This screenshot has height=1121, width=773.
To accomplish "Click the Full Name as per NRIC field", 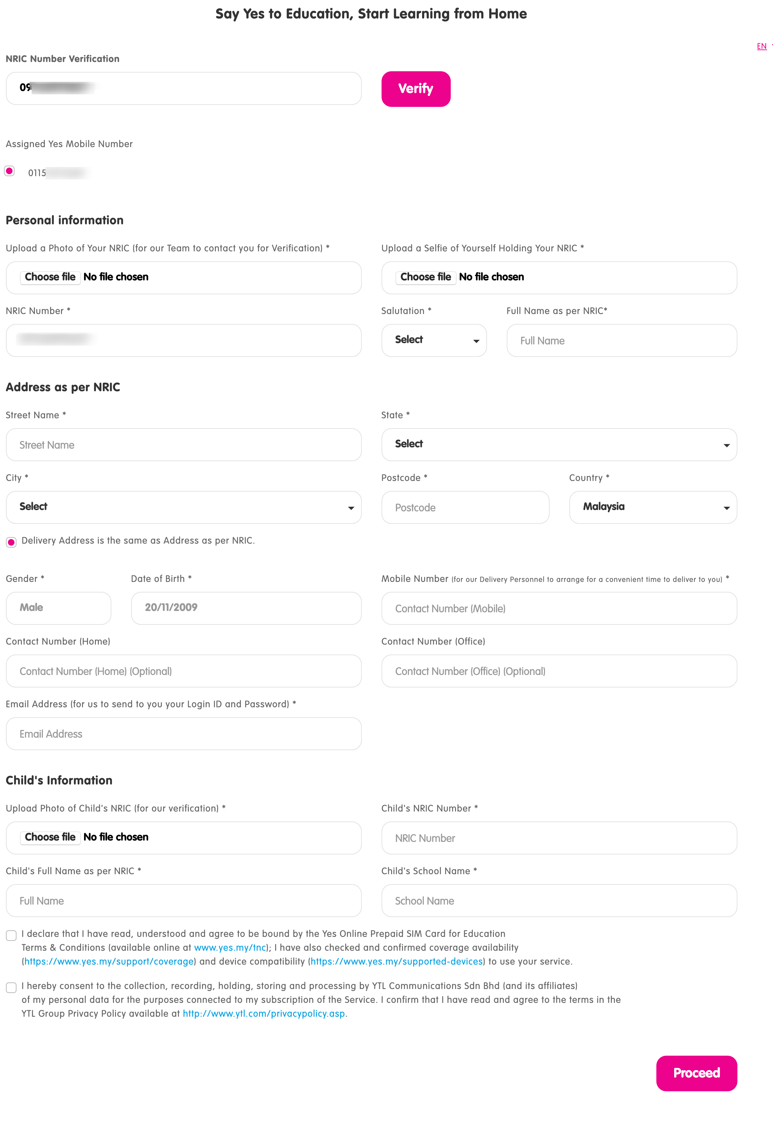I will coord(621,340).
